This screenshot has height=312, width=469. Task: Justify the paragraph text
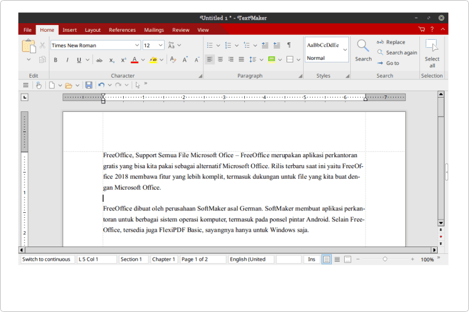[x=241, y=59]
